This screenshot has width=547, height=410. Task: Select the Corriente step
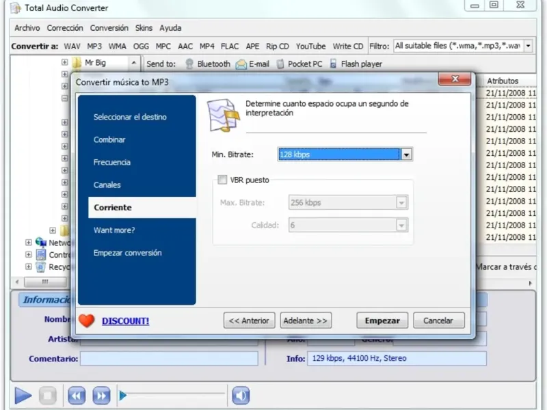point(142,208)
